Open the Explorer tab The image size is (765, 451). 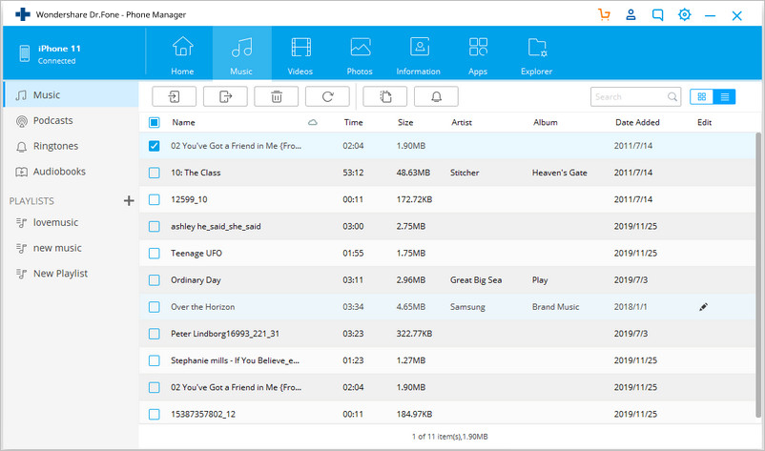coord(537,53)
